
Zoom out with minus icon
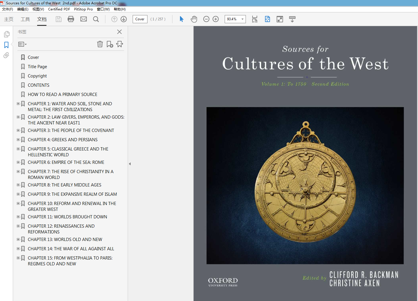pyautogui.click(x=206, y=19)
